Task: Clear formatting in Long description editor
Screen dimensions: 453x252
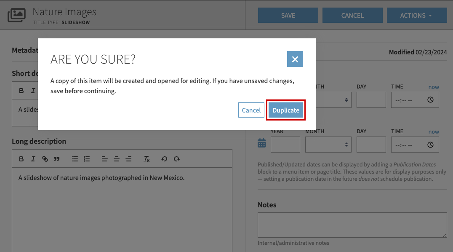Action: click(x=147, y=159)
